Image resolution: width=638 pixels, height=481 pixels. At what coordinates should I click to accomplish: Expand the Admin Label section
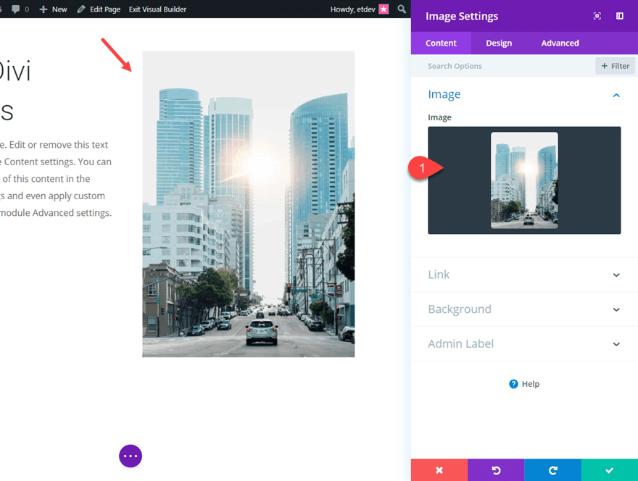point(523,344)
